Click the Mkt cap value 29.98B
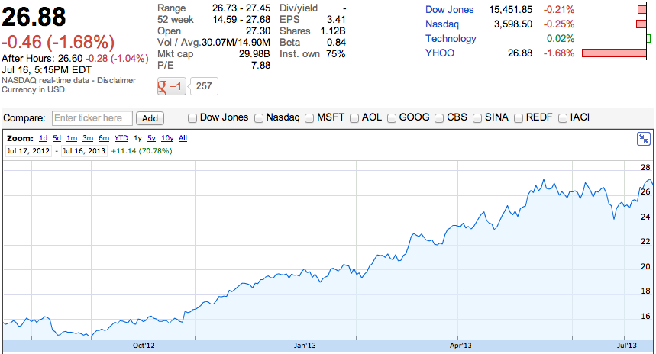The width and height of the screenshot is (656, 354). tap(255, 54)
